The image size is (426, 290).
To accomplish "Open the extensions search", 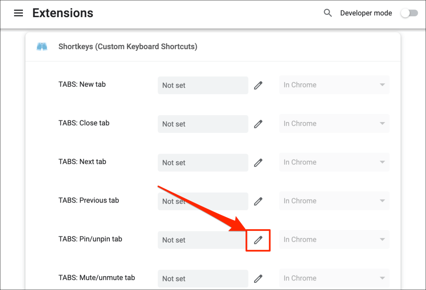I will [x=327, y=13].
